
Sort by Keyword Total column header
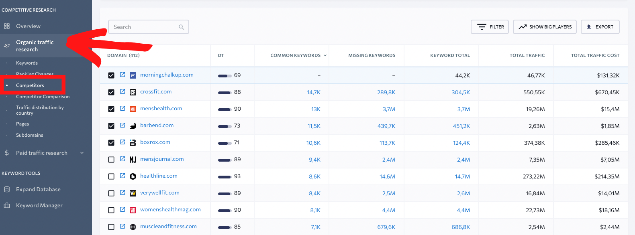pyautogui.click(x=450, y=55)
